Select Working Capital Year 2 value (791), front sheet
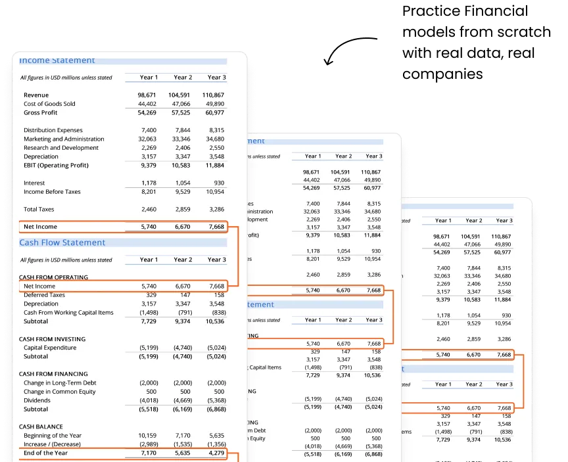 (x=185, y=312)
